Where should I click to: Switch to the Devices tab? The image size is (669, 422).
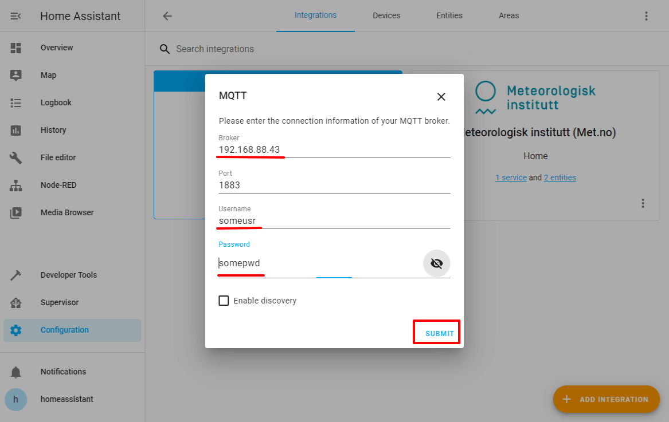pyautogui.click(x=386, y=16)
